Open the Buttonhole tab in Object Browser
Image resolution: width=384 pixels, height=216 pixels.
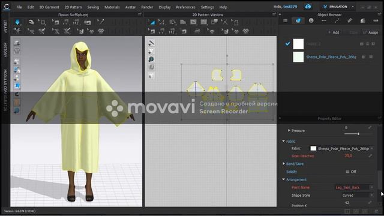click(324, 20)
